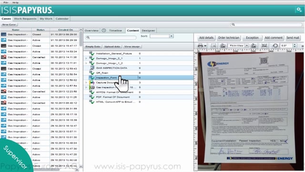Select the zoom-to-area marquee tool
This screenshot has height=172, width=305.
tap(213, 46)
